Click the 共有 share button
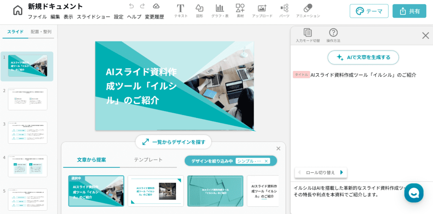 coord(409,11)
